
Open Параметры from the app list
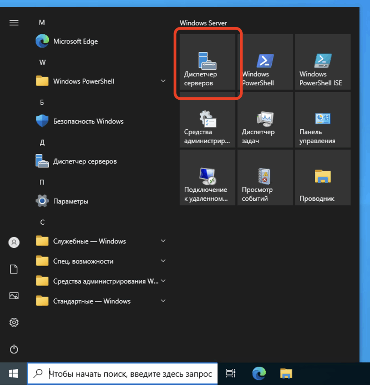tap(101, 202)
